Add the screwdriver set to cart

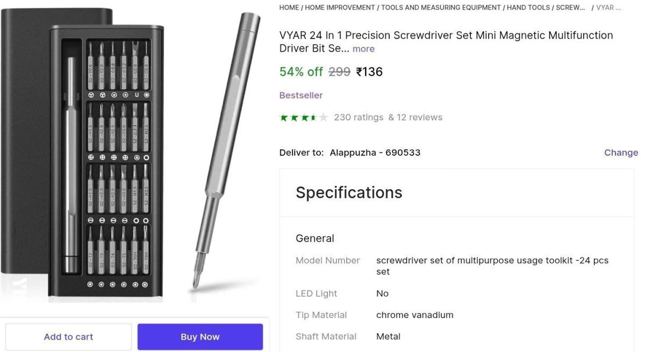pos(68,337)
